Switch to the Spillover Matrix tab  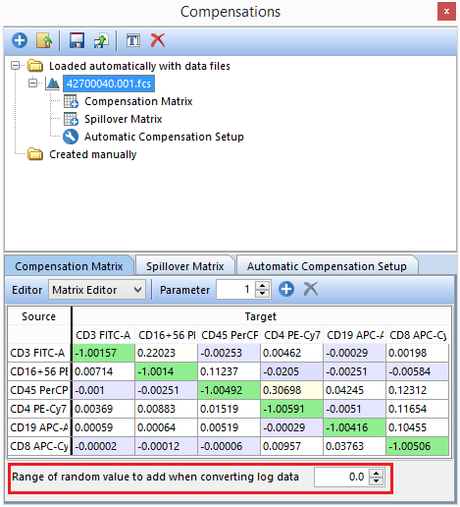185,266
